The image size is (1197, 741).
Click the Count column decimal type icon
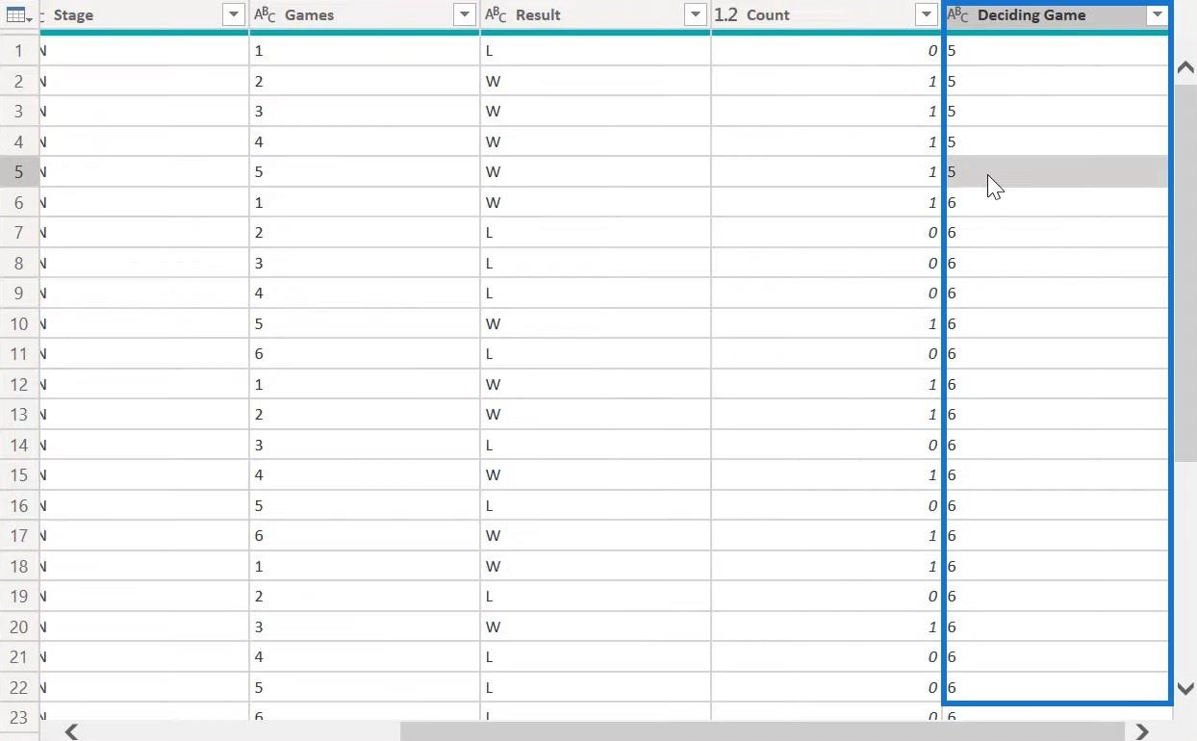(x=726, y=15)
